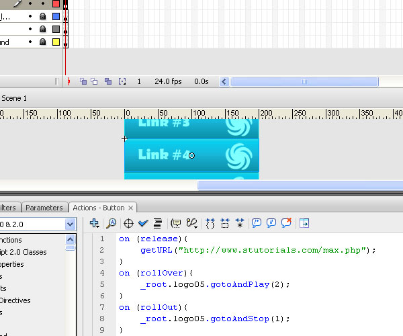Click gotoAndStop(1) code line

tap(215, 319)
